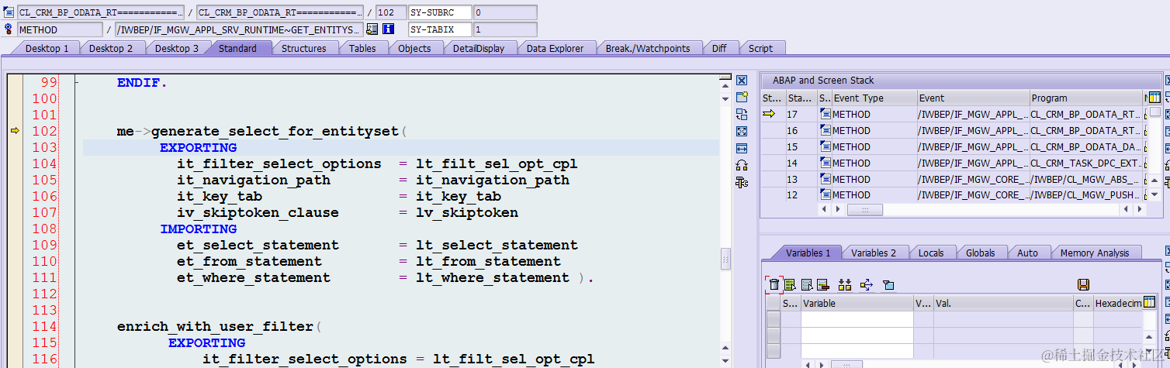Image resolution: width=1170 pixels, height=368 pixels.
Task: Click the down arrow of the stack vertical scrollbar
Action: pyautogui.click(x=1154, y=194)
